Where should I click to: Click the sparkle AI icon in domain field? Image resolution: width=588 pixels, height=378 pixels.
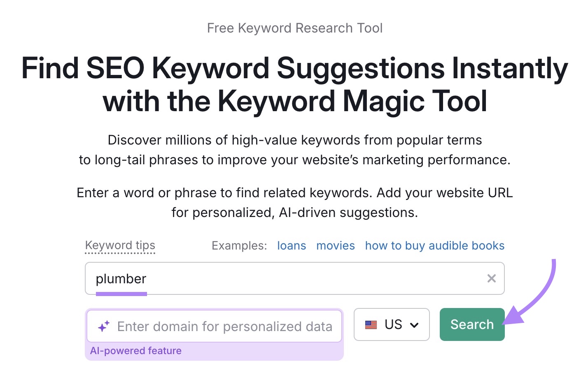[104, 325]
